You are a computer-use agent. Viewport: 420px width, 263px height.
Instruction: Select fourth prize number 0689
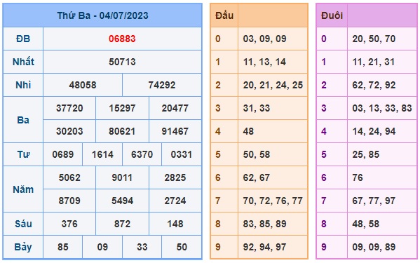tap(63, 154)
